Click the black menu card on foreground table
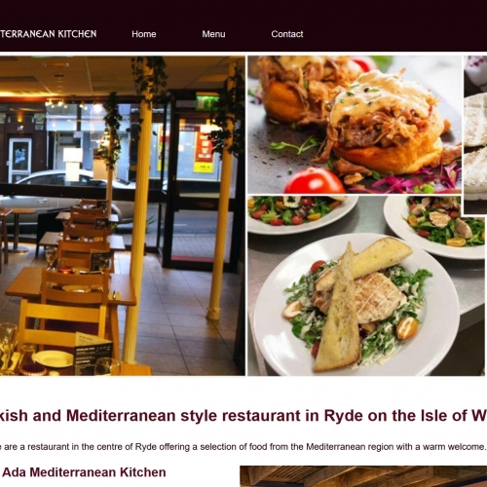The image size is (487, 487). coord(94,354)
